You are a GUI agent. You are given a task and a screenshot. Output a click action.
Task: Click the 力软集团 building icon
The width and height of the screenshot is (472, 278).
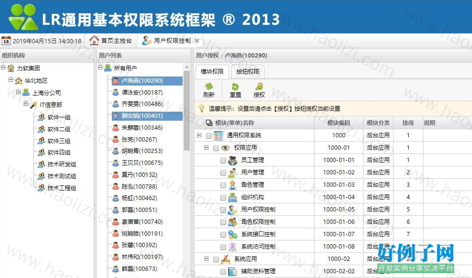(x=11, y=68)
